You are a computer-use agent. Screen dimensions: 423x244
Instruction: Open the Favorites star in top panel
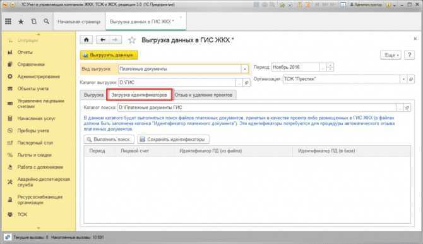tap(21, 21)
